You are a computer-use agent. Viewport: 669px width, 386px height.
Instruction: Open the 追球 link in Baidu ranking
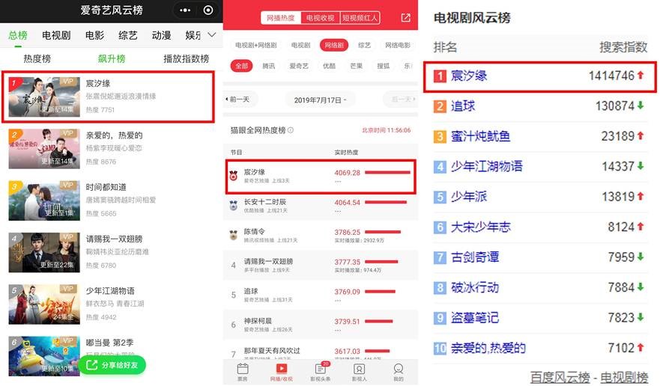pyautogui.click(x=463, y=106)
